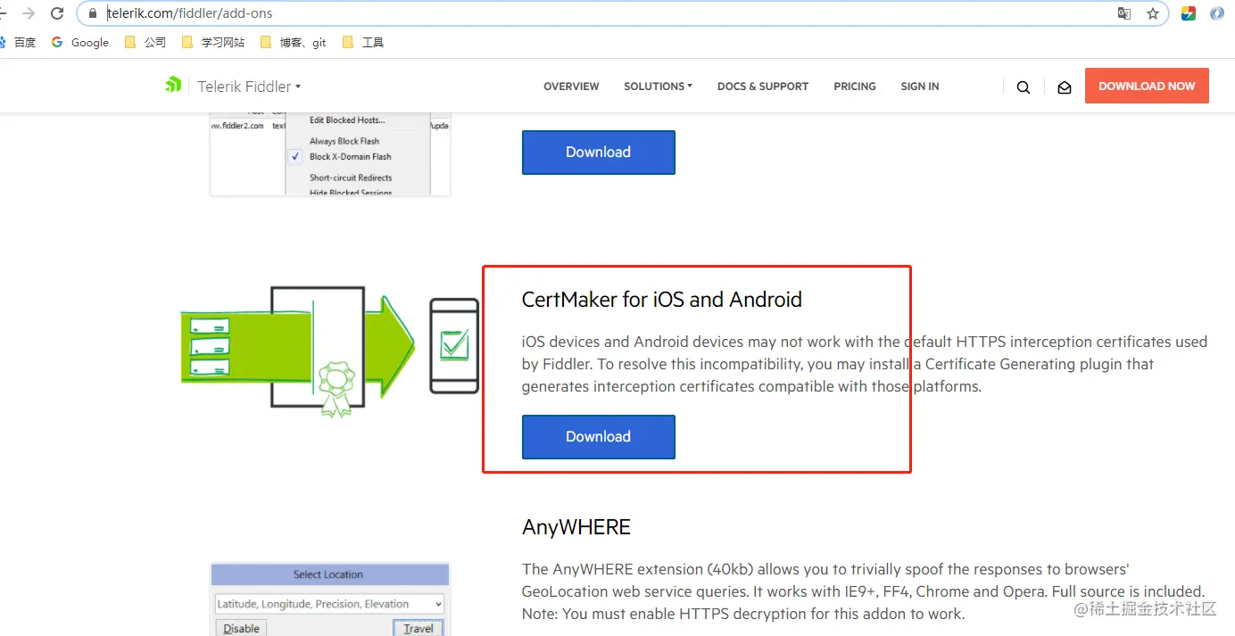The width and height of the screenshot is (1235, 636).
Task: Go to the OVERVIEW page
Action: [571, 87]
